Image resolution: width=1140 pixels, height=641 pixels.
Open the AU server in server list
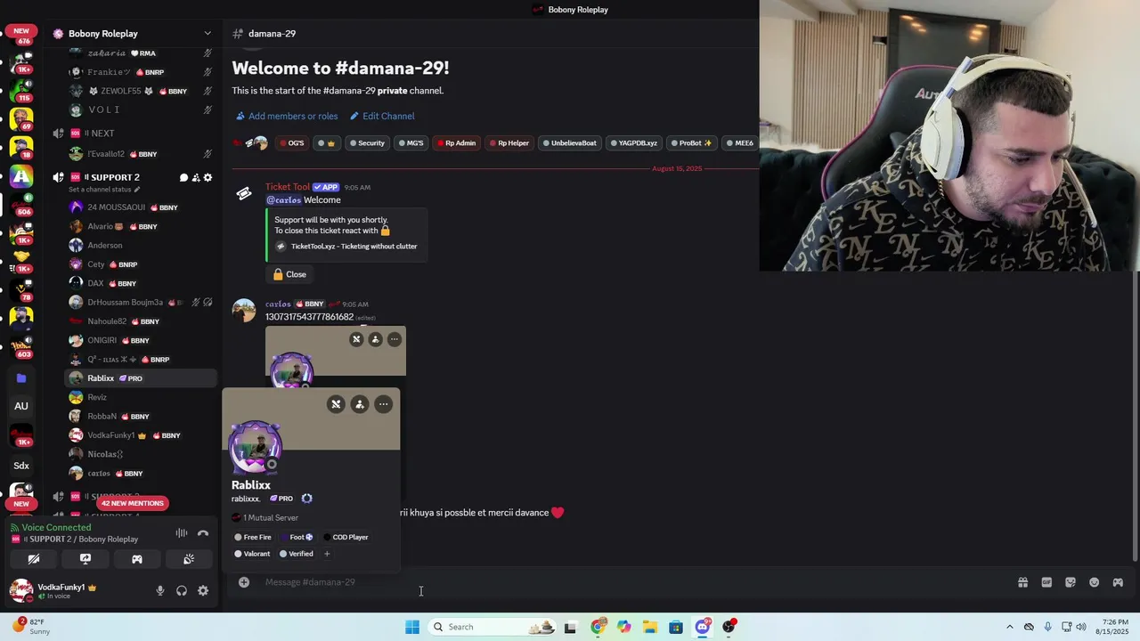coord(21,406)
